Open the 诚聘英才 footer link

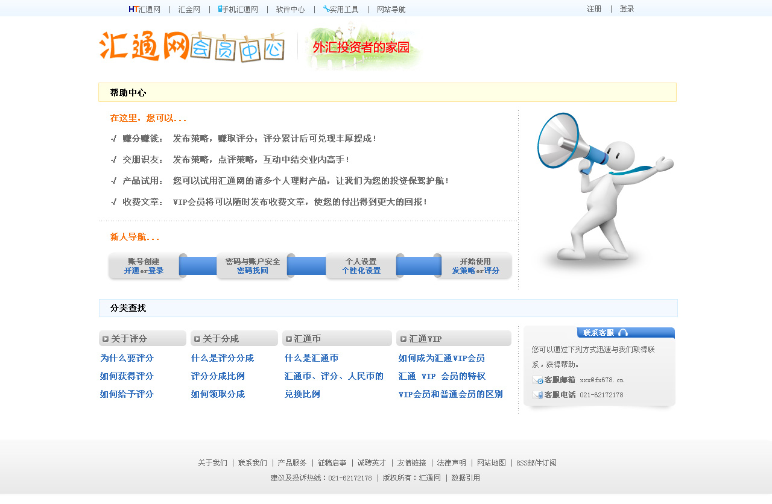click(x=372, y=463)
